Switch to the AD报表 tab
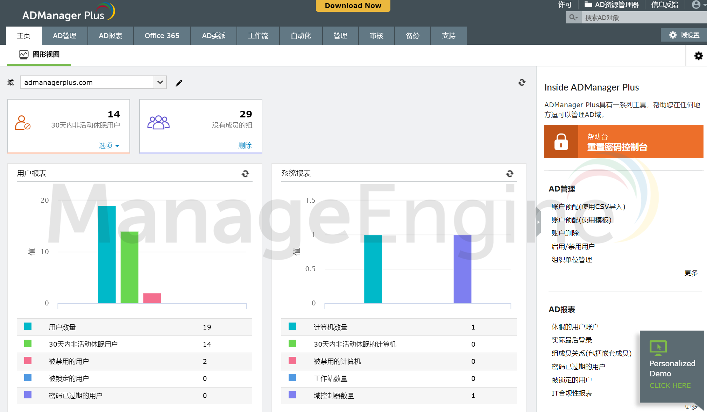This screenshot has height=412, width=707. point(111,35)
